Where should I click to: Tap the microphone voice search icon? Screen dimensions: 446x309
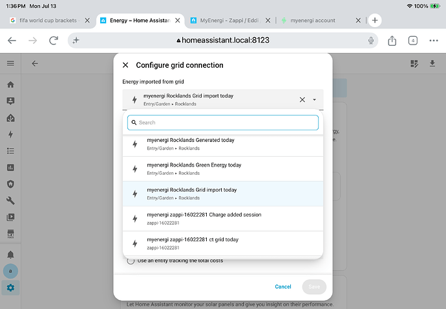pos(370,41)
